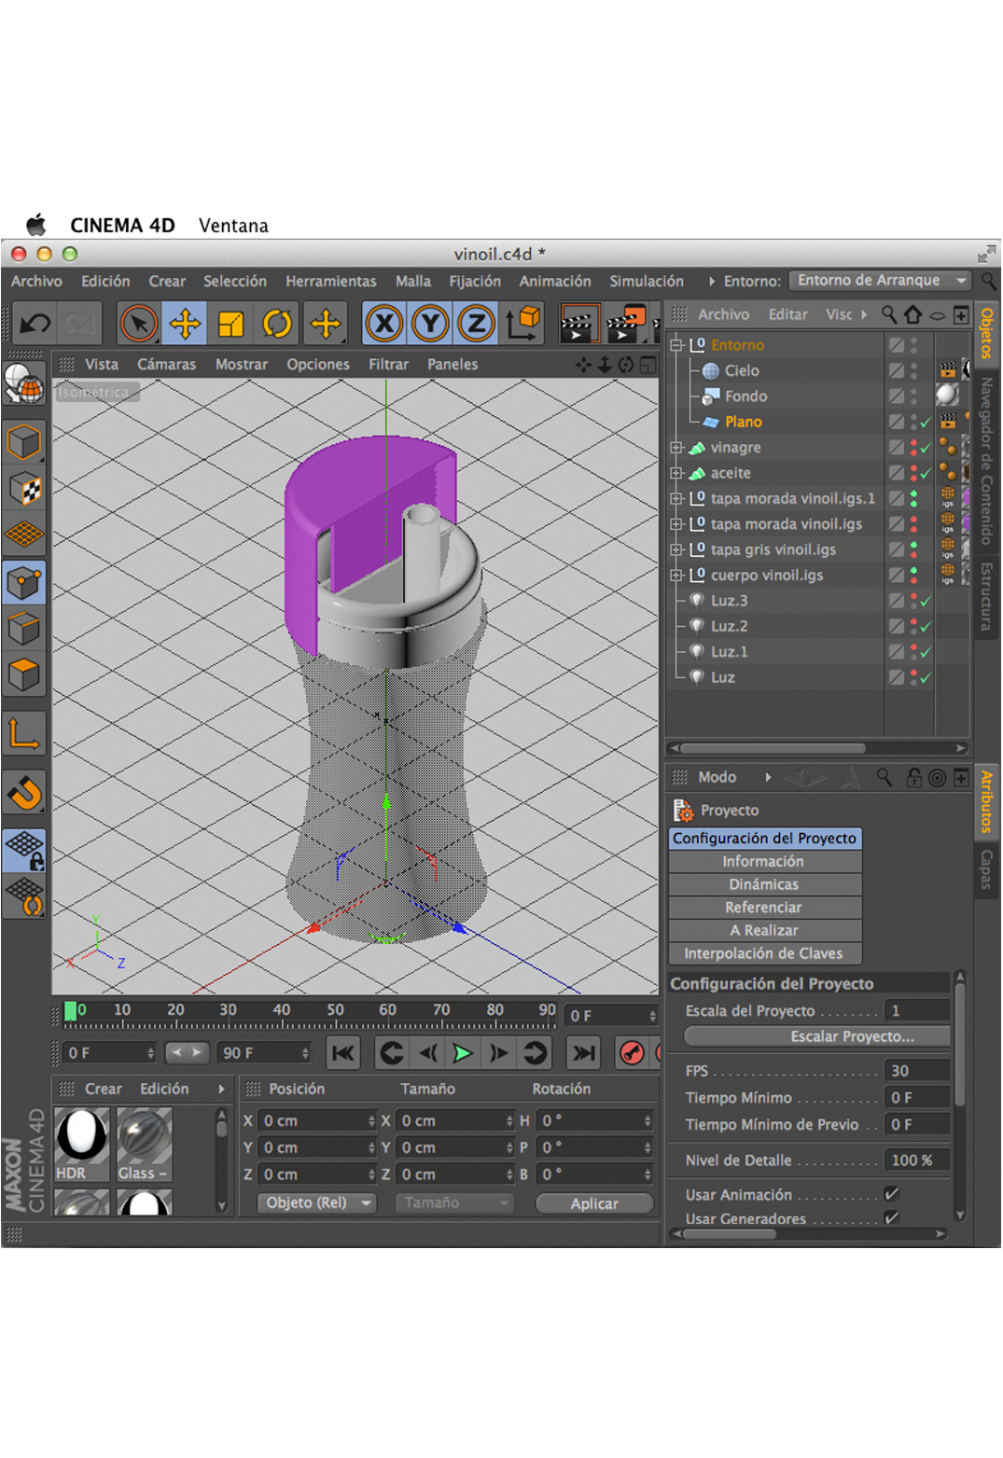Click the Aplicar button

tap(594, 1203)
